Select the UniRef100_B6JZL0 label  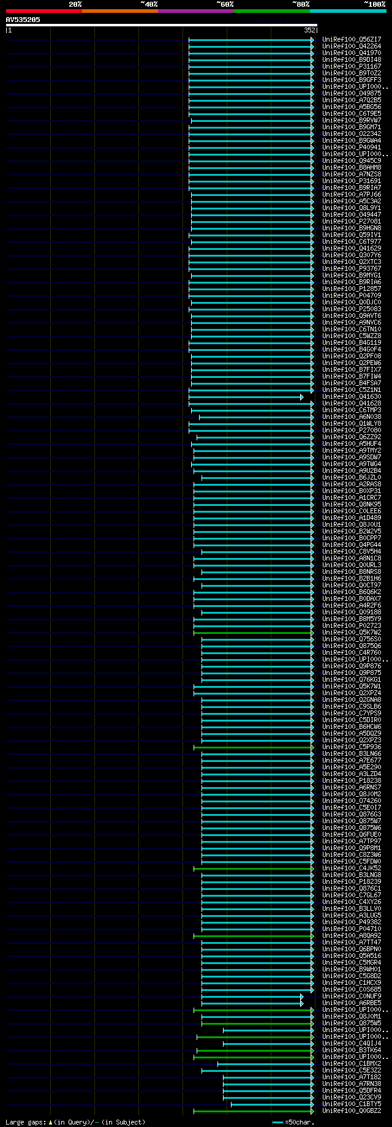tap(352, 477)
